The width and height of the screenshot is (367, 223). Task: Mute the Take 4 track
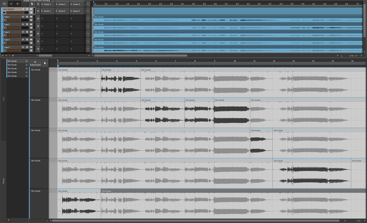click(x=31, y=39)
